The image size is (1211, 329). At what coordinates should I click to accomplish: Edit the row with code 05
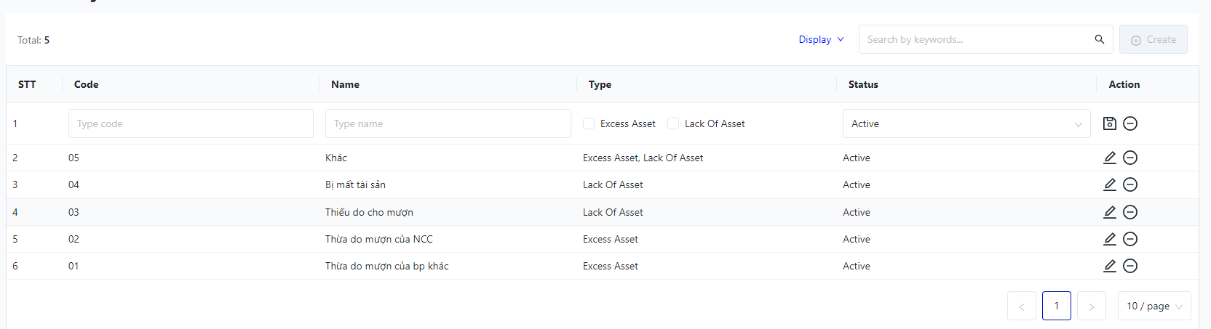point(1109,158)
